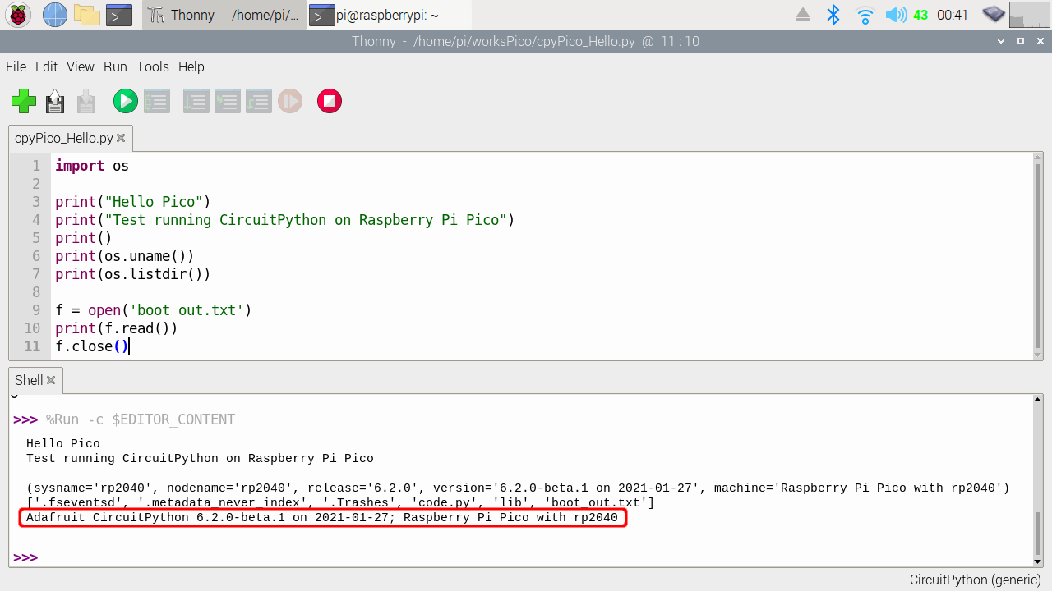Click the Step over toolbar icon

pyautogui.click(x=196, y=101)
